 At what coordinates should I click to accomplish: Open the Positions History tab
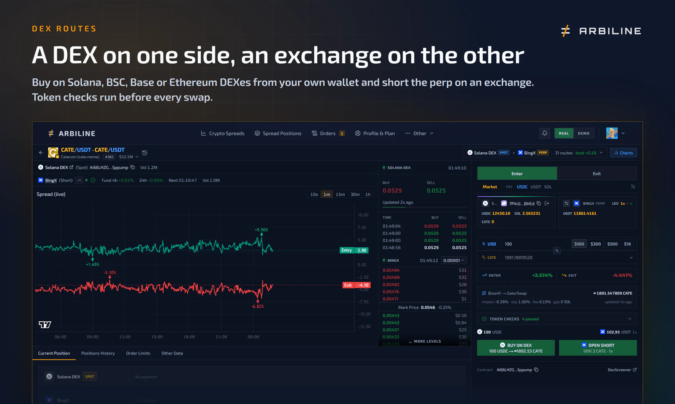[x=98, y=353]
